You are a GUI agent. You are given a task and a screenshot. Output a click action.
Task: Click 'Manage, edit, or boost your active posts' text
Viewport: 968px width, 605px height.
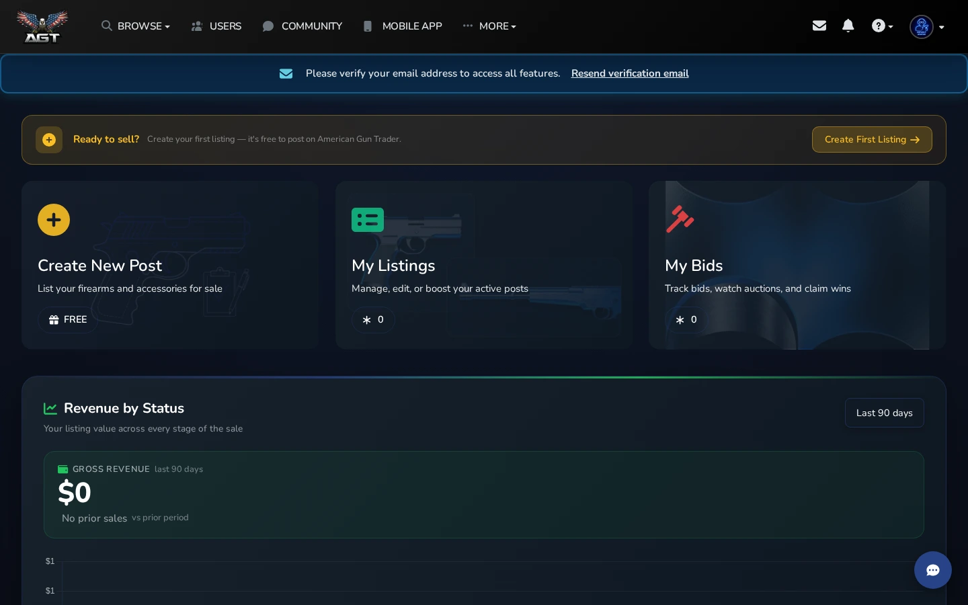pyautogui.click(x=440, y=288)
